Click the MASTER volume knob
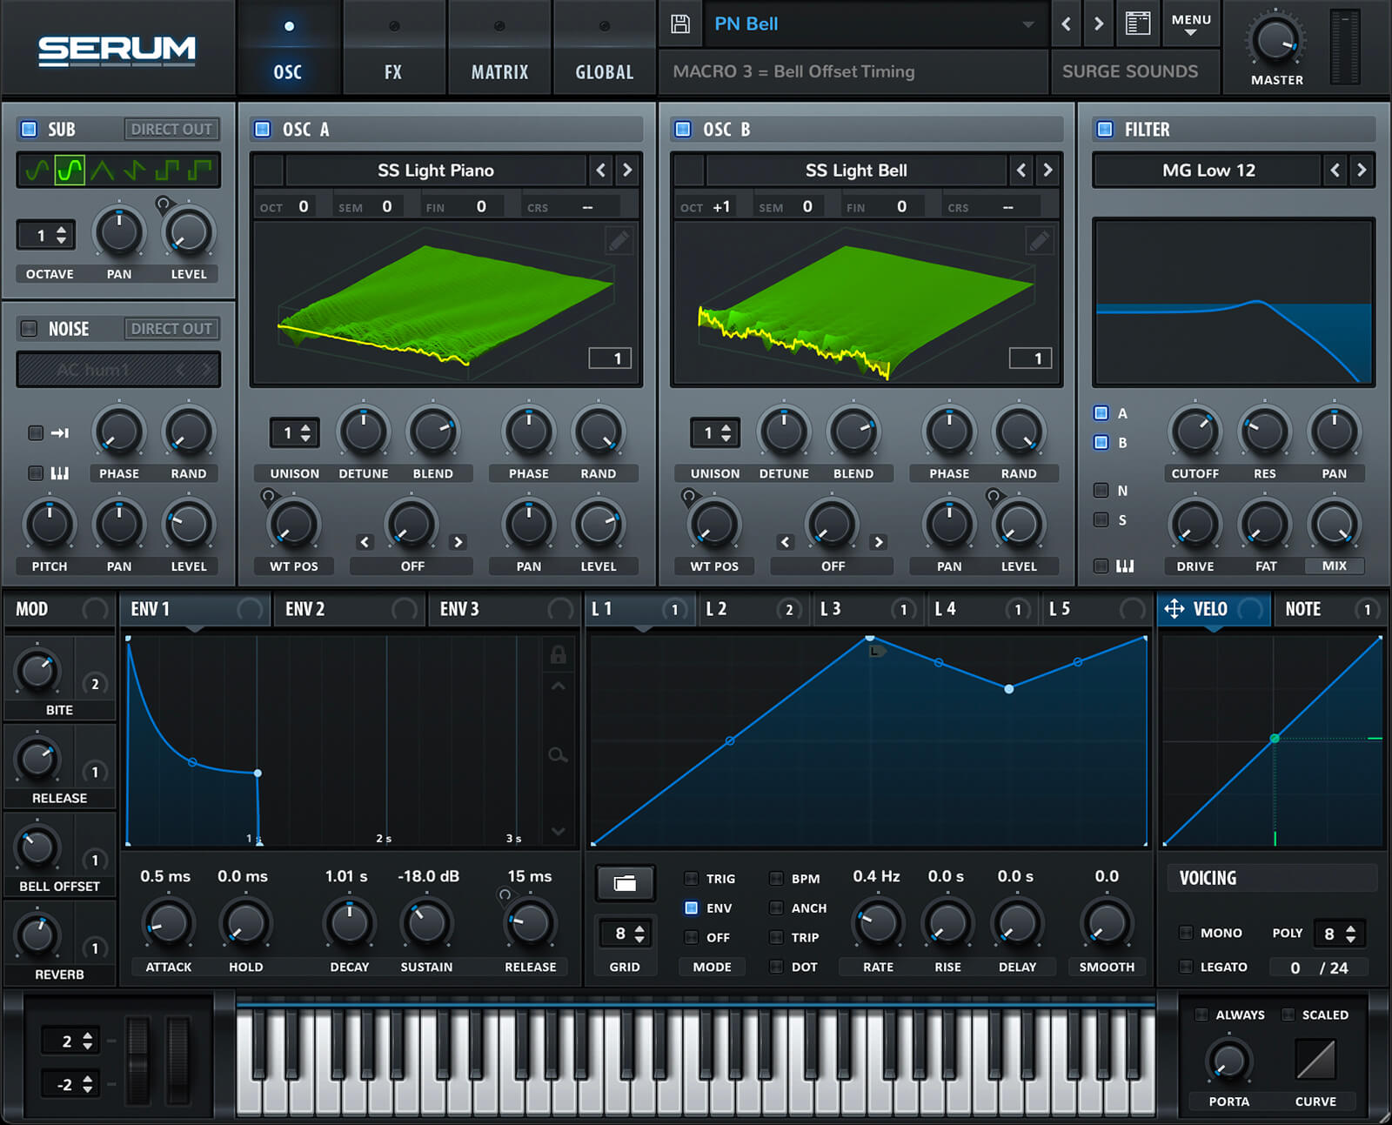The image size is (1392, 1125). click(1275, 41)
